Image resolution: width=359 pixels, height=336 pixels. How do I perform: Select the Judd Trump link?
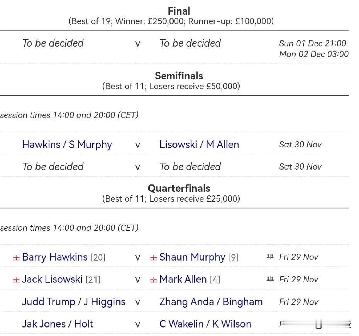point(49,302)
